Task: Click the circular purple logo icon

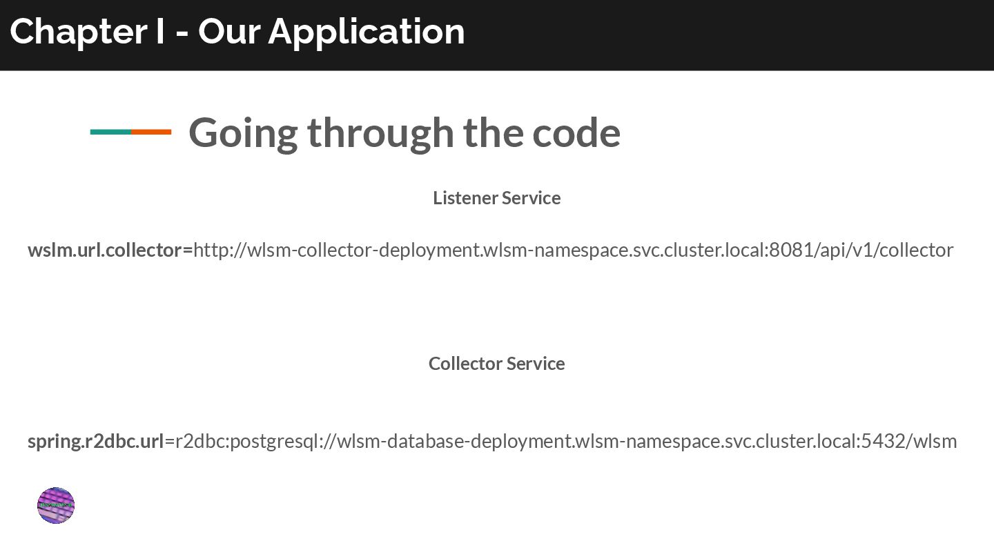Action: 55,506
